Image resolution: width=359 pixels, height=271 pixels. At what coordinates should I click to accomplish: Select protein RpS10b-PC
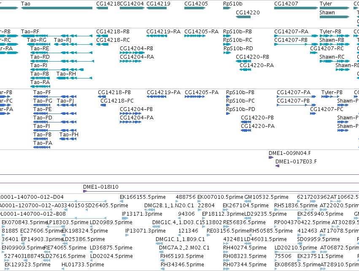(228, 105)
